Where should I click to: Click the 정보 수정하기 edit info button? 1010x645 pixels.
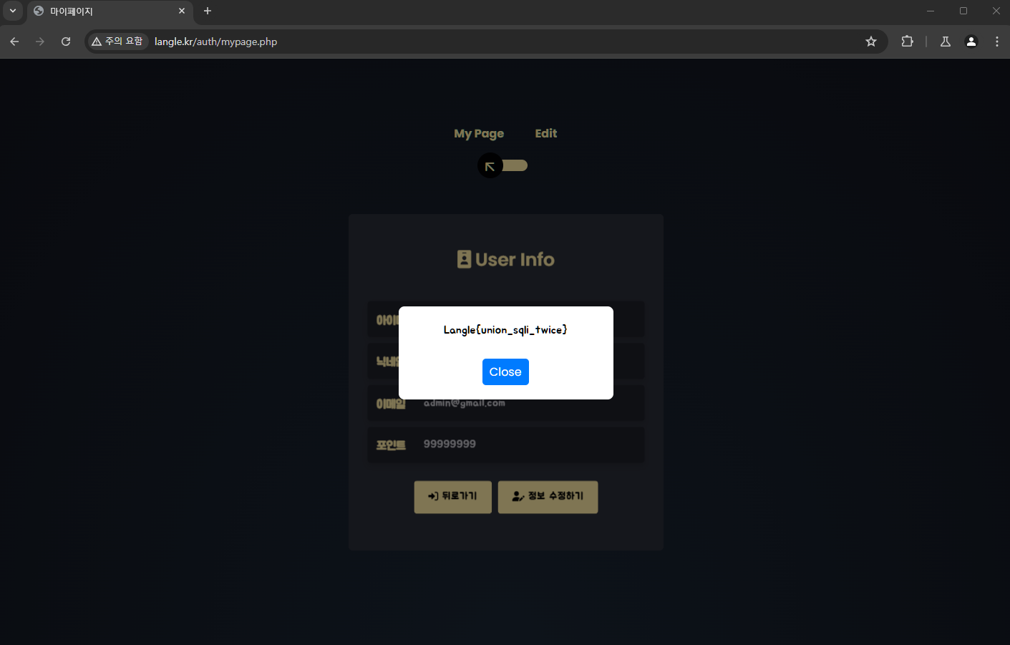pos(548,497)
